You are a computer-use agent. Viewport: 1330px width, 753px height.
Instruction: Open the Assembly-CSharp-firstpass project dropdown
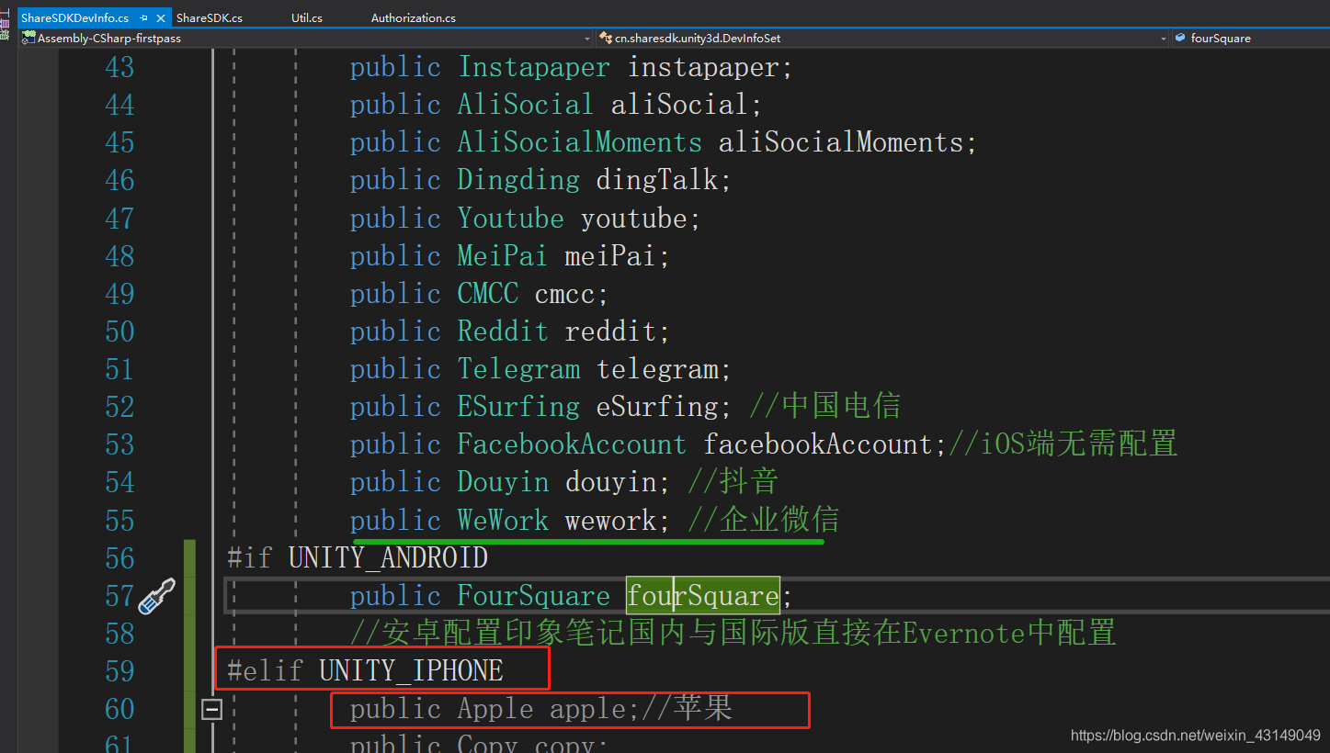587,39
